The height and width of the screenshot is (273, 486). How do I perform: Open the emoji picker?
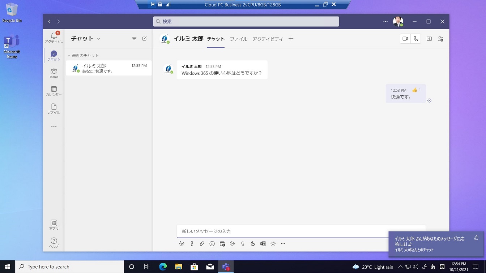pos(212,244)
